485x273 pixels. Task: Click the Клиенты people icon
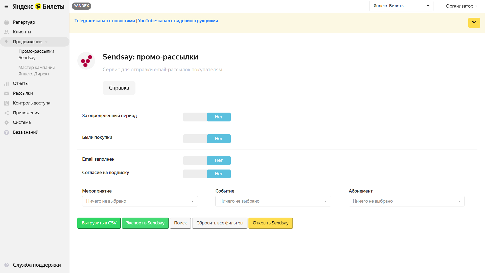7,32
